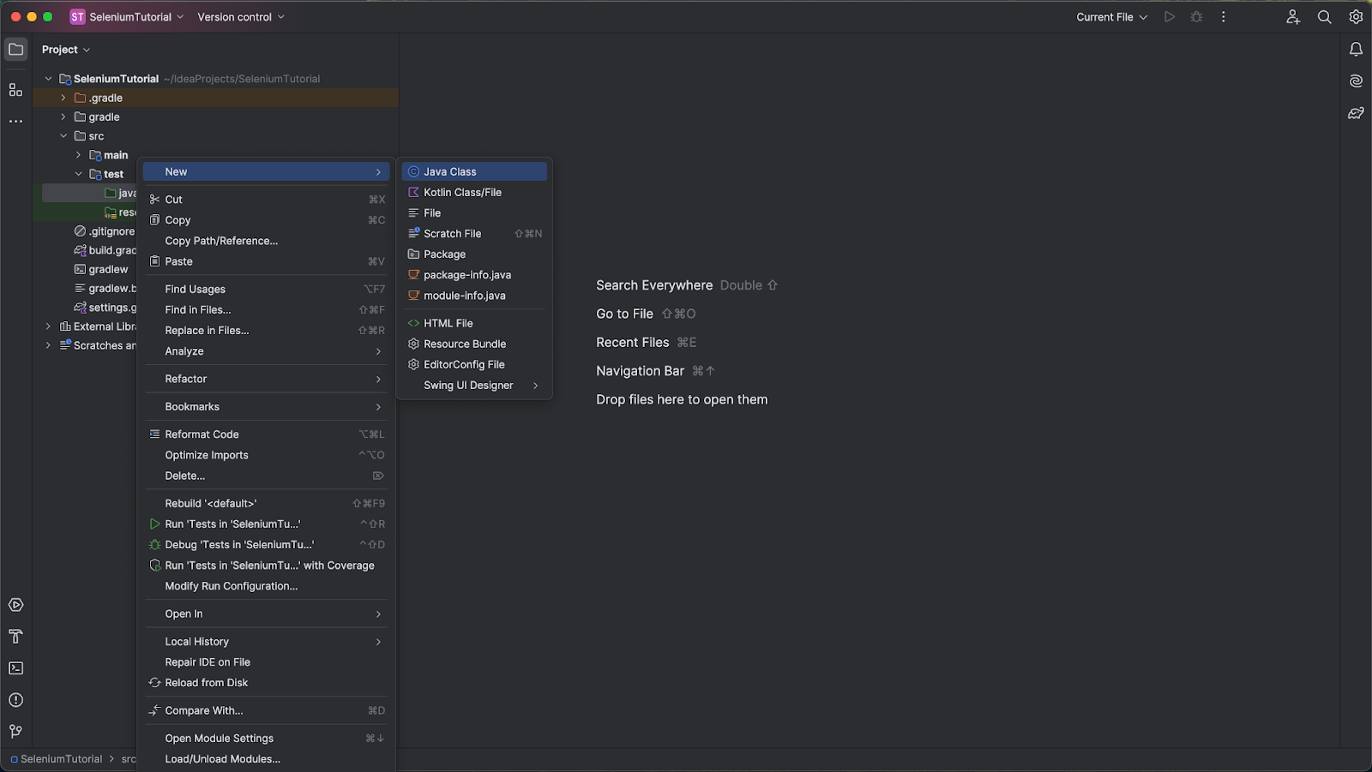Open the Version control menu
Screen dimensions: 1372x772
(x=233, y=16)
